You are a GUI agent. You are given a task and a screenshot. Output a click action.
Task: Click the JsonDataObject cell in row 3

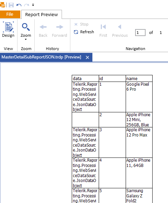click(x=85, y=142)
